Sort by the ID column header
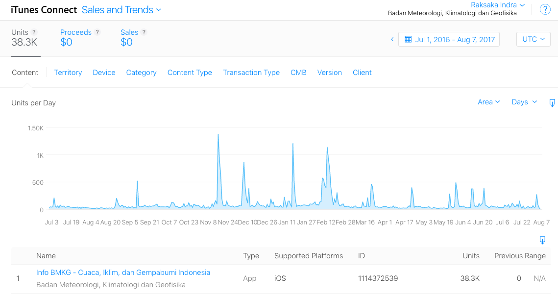Screen dimensions: 558x297 pyautogui.click(x=361, y=256)
